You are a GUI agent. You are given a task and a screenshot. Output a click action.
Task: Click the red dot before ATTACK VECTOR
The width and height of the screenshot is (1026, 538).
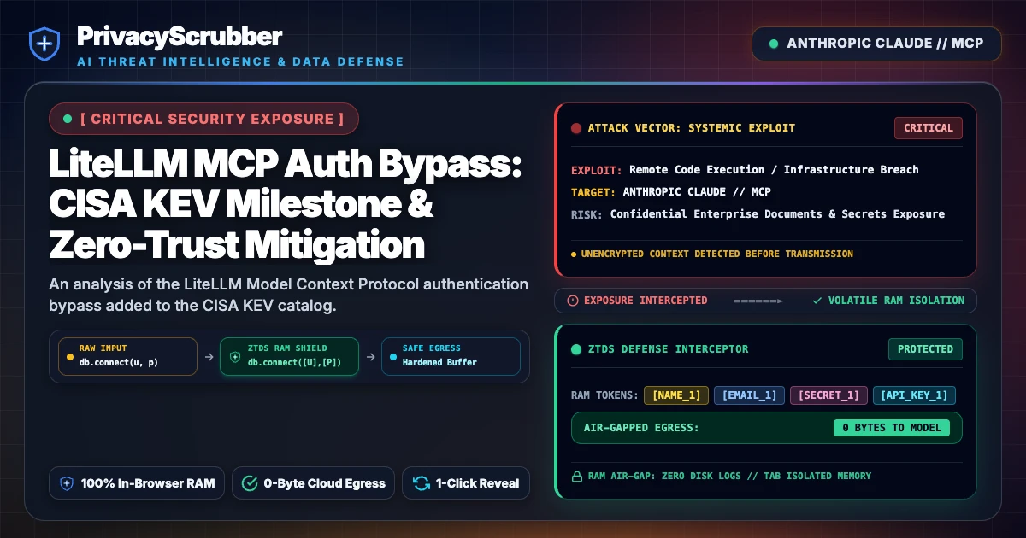point(576,128)
